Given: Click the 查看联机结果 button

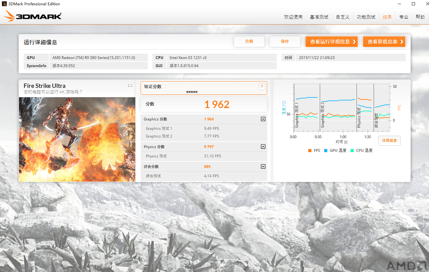Looking at the screenshot, I should click(x=384, y=42).
